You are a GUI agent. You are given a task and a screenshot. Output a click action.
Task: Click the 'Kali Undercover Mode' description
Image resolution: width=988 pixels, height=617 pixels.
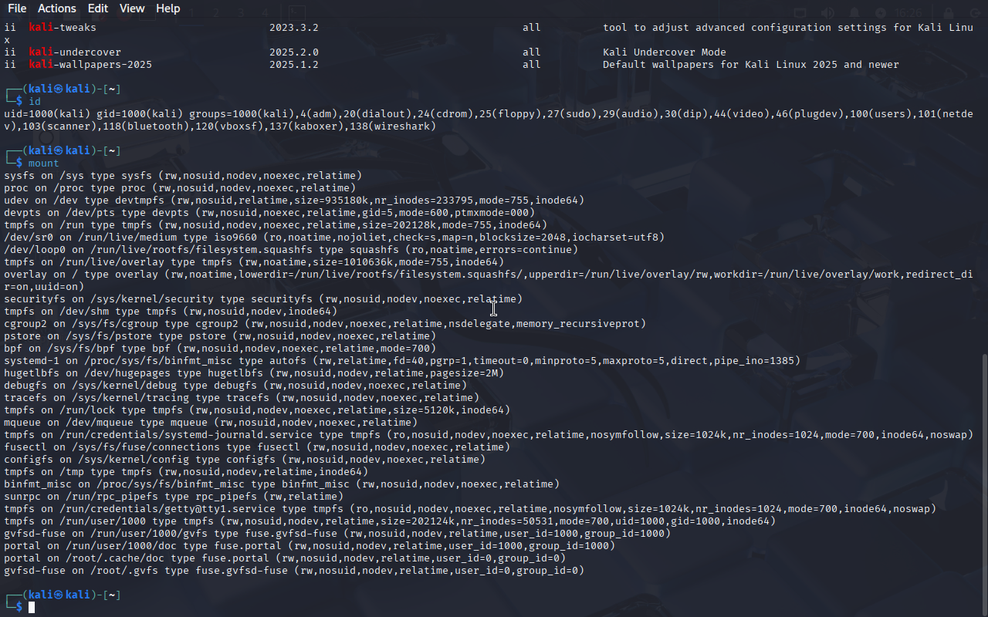(x=665, y=52)
